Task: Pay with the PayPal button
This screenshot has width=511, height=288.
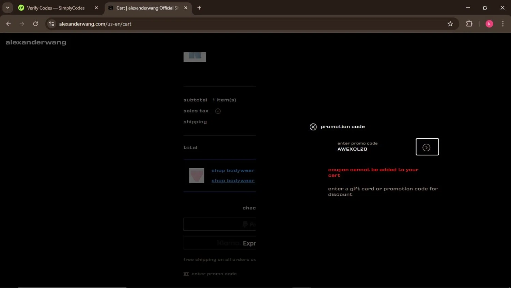Action: (220, 224)
